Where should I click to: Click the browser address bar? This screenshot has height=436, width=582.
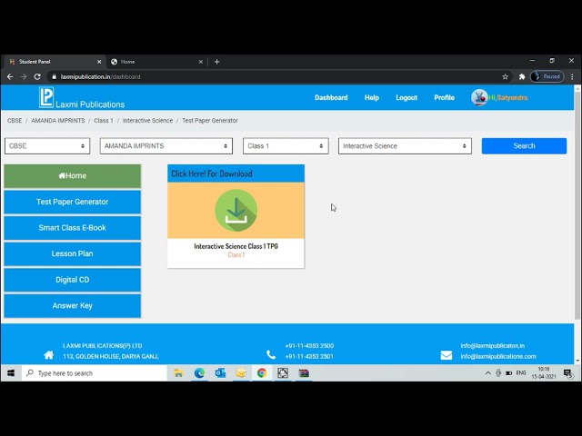coord(275,76)
